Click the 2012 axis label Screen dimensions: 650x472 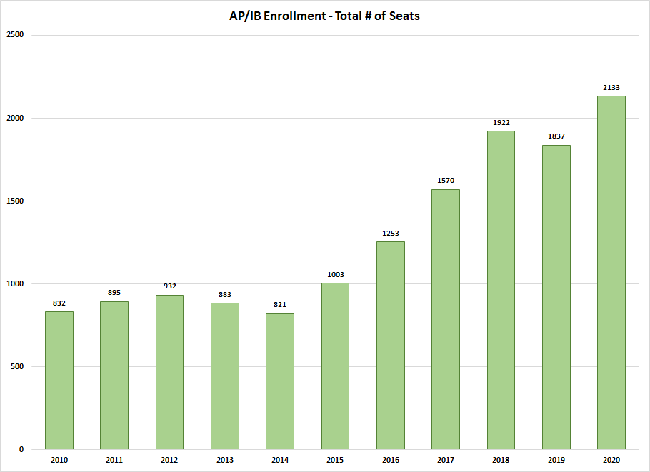click(x=169, y=460)
